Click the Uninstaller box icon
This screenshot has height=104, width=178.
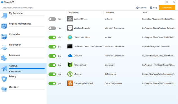coord(4,37)
